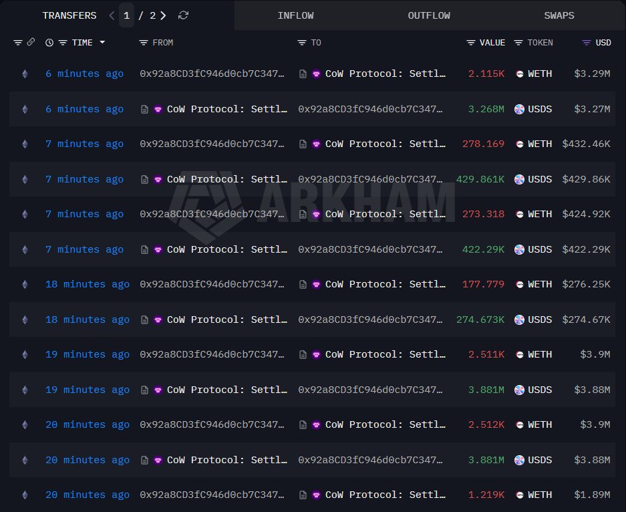The width and height of the screenshot is (626, 512).
Task: Expand the TIME sort dropdown arrow
Action: tap(102, 42)
